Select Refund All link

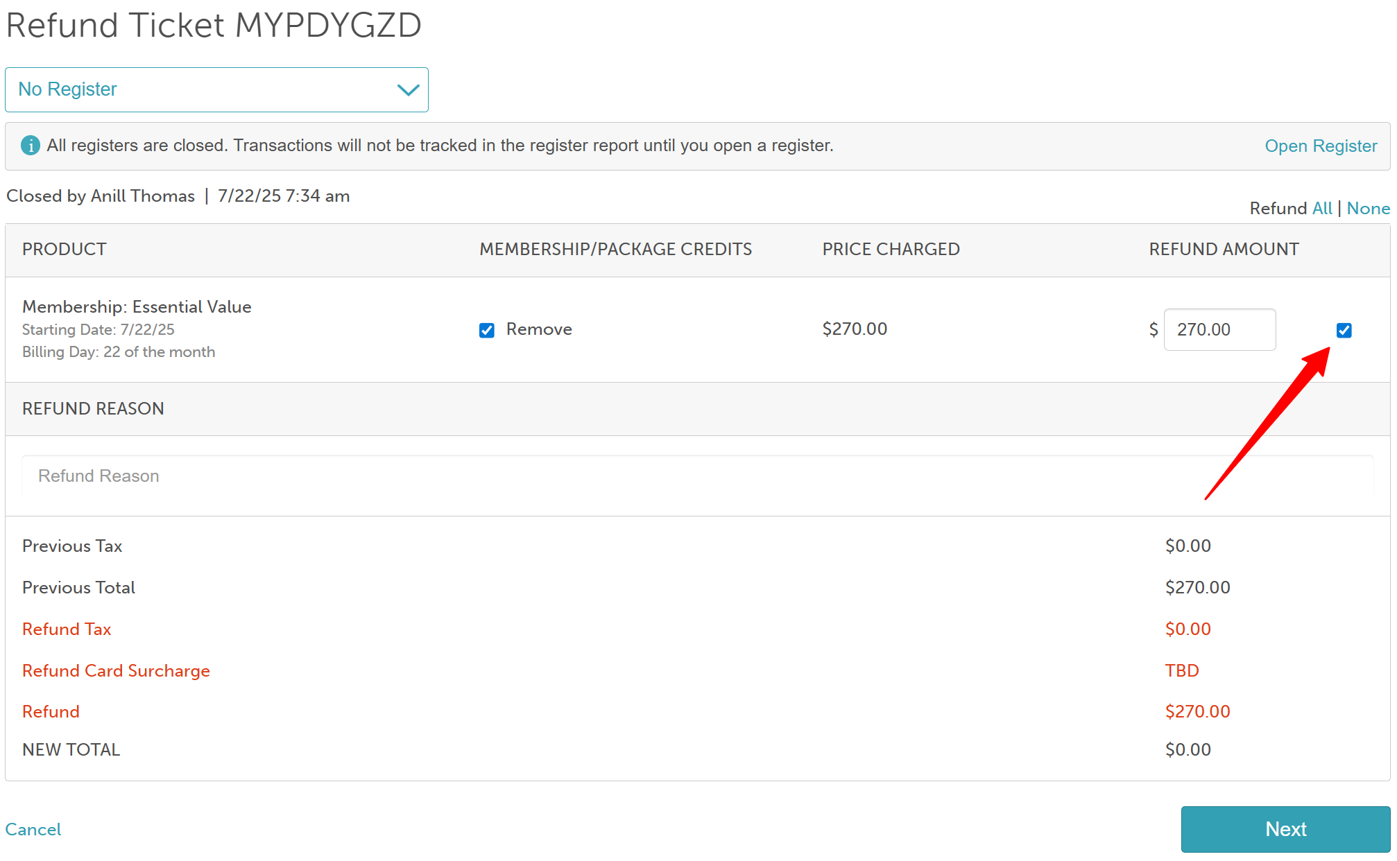(1321, 209)
